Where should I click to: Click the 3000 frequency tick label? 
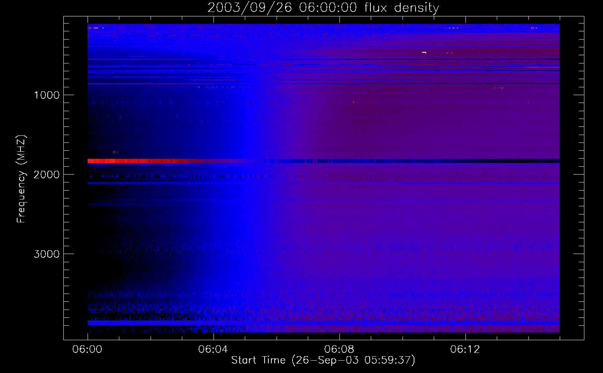(x=47, y=254)
